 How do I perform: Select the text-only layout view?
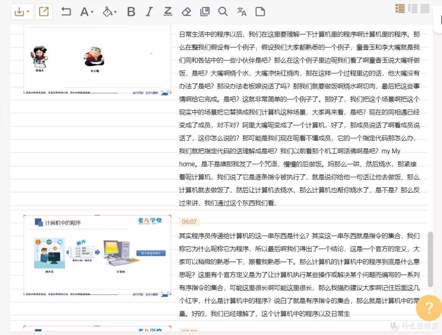(425, 9)
